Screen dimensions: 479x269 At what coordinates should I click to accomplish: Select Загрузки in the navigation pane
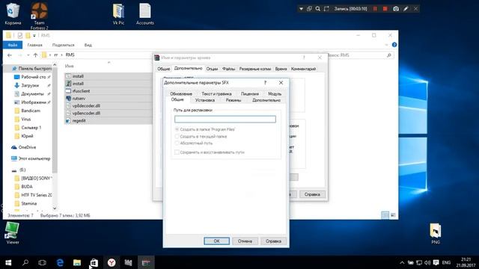coord(30,85)
